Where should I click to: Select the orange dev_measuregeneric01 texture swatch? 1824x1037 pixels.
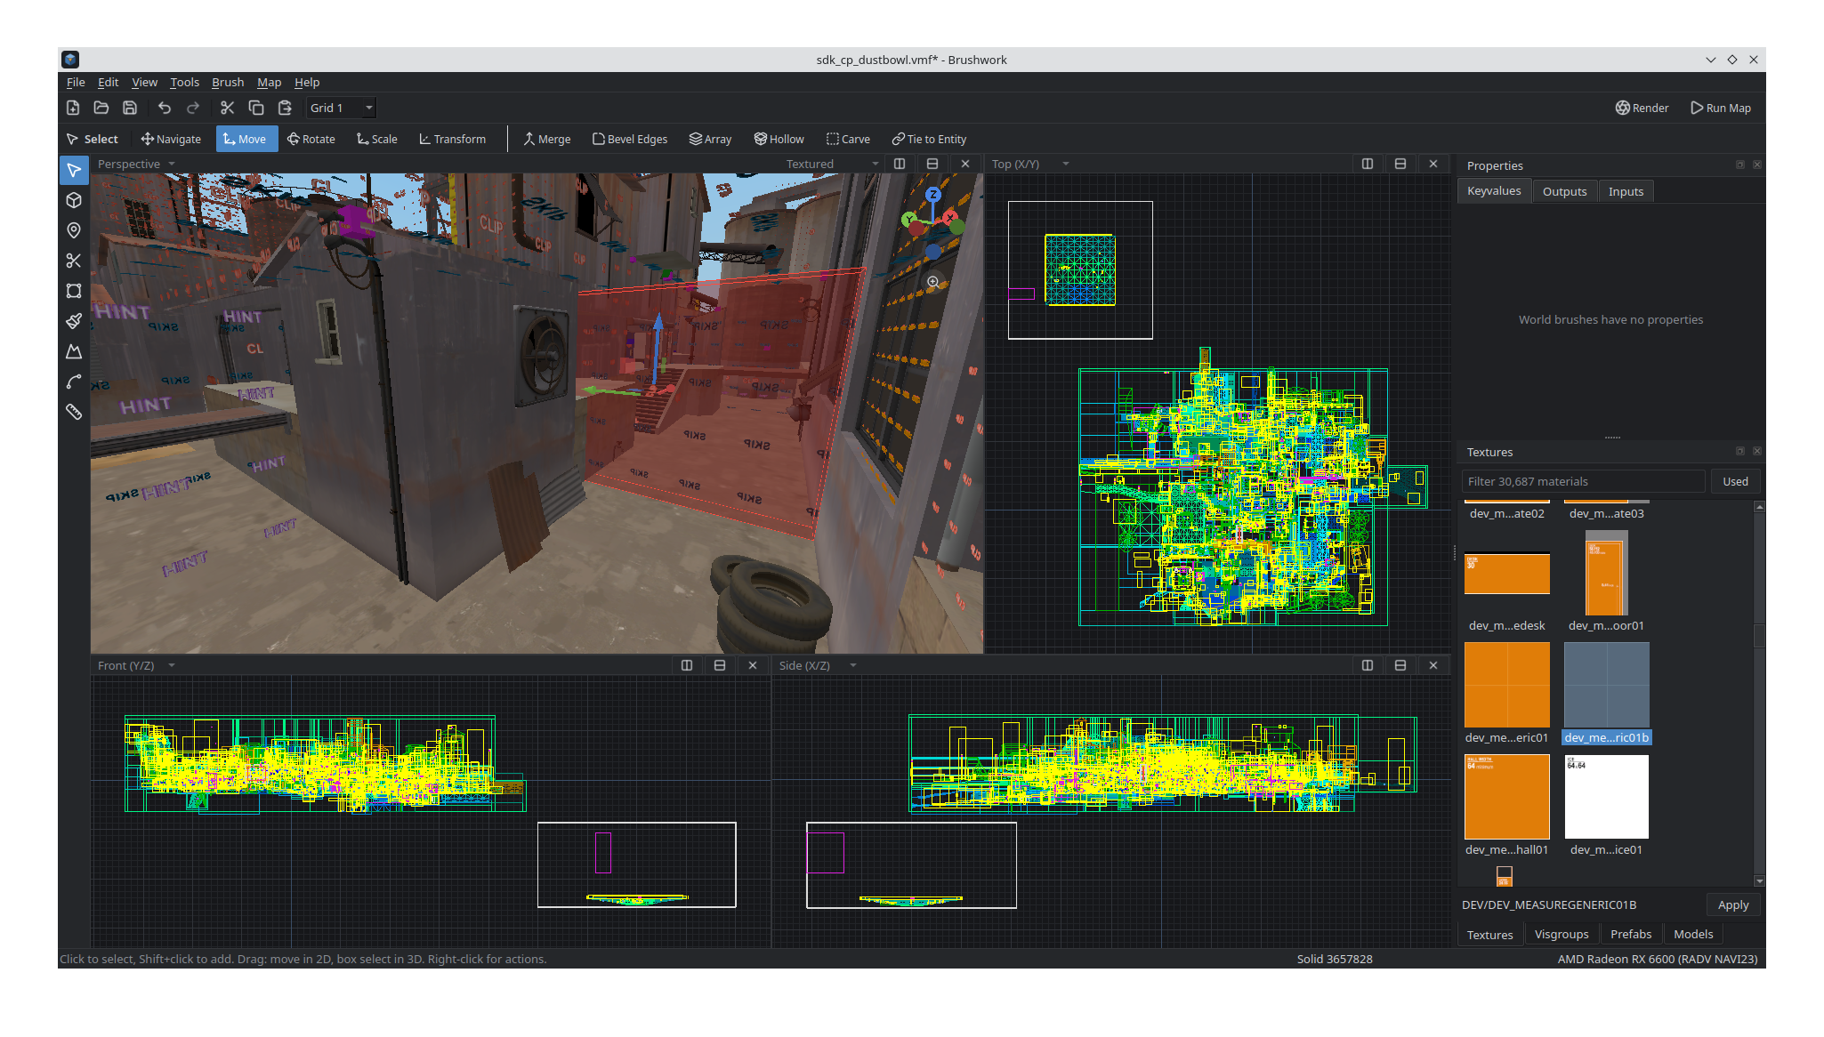[x=1507, y=685]
